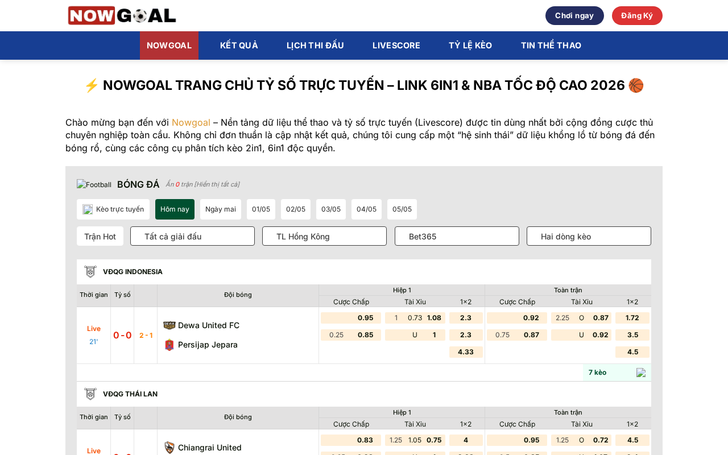The height and width of the screenshot is (455, 728).
Task: Select the 04/05 date tab
Action: [x=366, y=209]
